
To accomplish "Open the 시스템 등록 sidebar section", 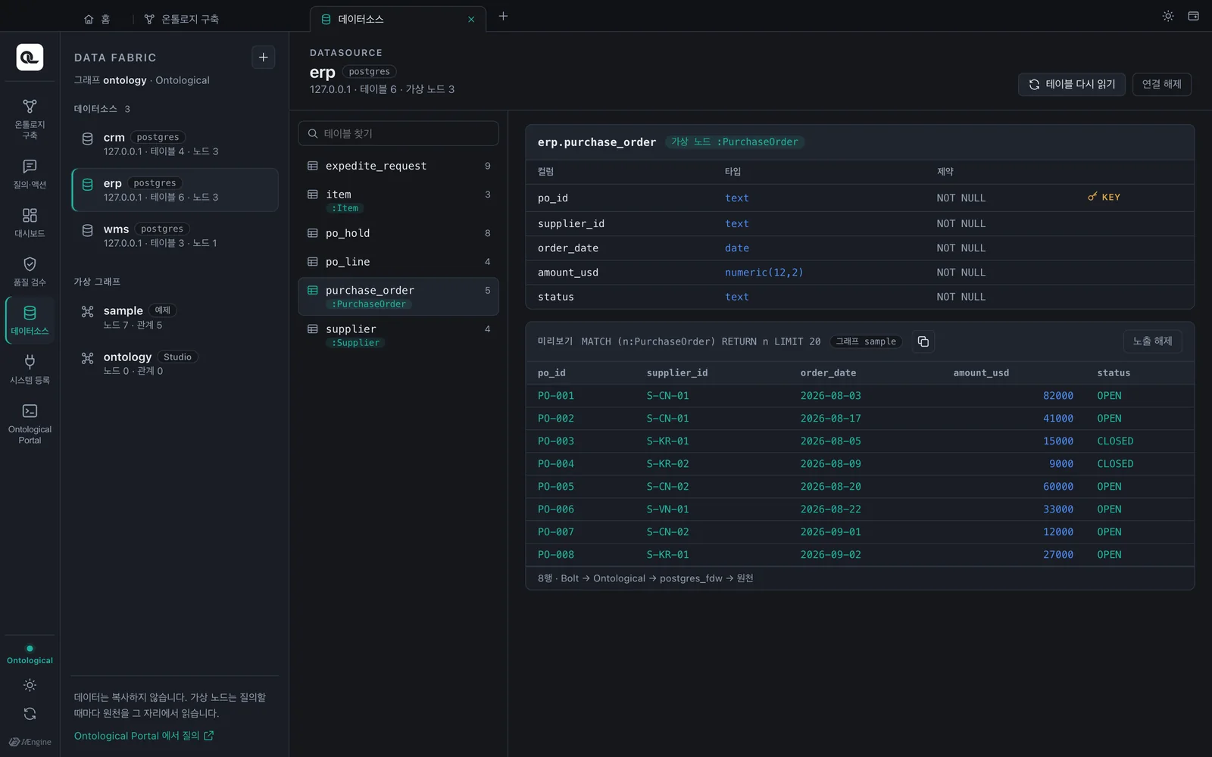I will 30,369.
